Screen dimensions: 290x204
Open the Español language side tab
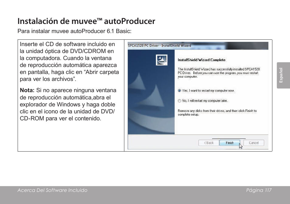pyautogui.click(x=283, y=75)
